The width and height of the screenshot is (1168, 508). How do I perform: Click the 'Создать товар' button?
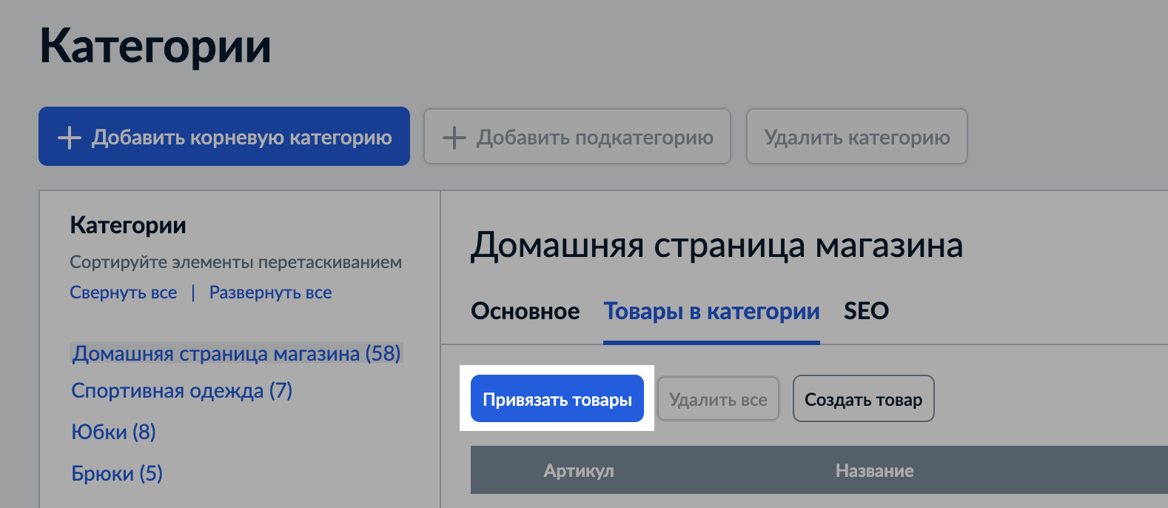(x=864, y=399)
